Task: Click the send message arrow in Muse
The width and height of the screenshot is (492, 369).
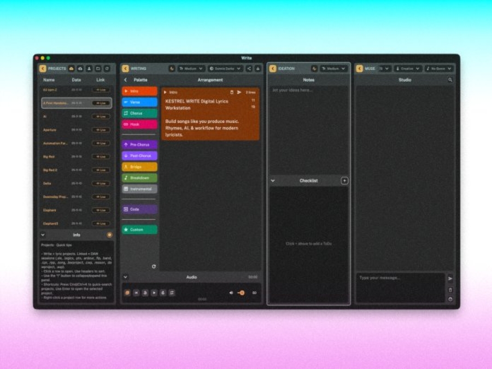Action: click(x=450, y=279)
